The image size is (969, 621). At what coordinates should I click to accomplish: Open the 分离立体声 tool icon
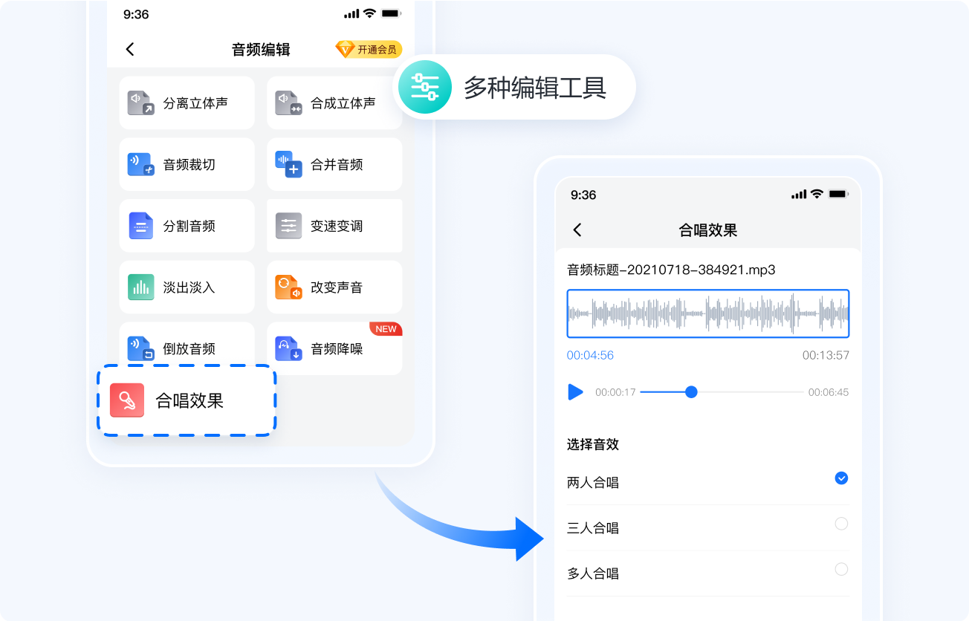[140, 103]
